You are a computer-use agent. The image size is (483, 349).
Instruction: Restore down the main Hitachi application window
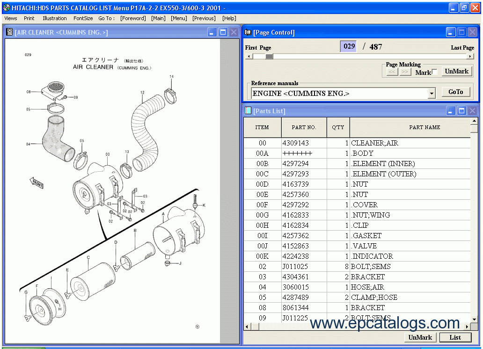point(464,7)
